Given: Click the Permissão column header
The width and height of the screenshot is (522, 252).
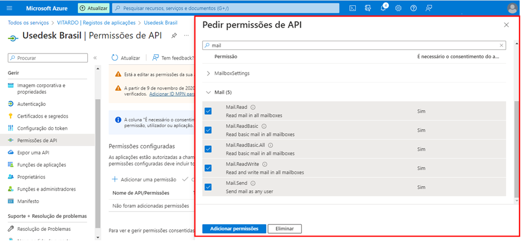Looking at the screenshot, I should 226,57.
